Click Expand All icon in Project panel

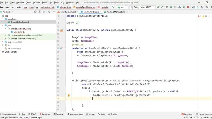click(40, 12)
